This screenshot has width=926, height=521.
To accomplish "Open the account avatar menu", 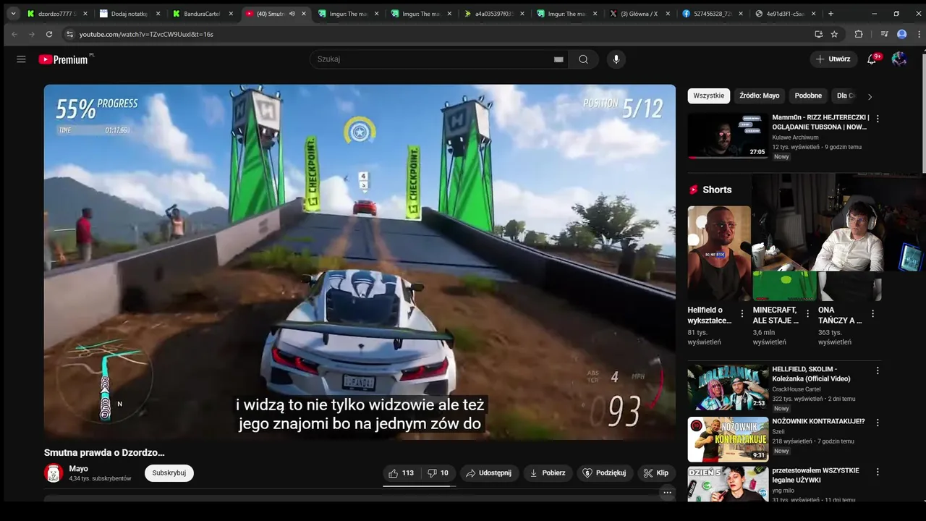I will pos(899,59).
